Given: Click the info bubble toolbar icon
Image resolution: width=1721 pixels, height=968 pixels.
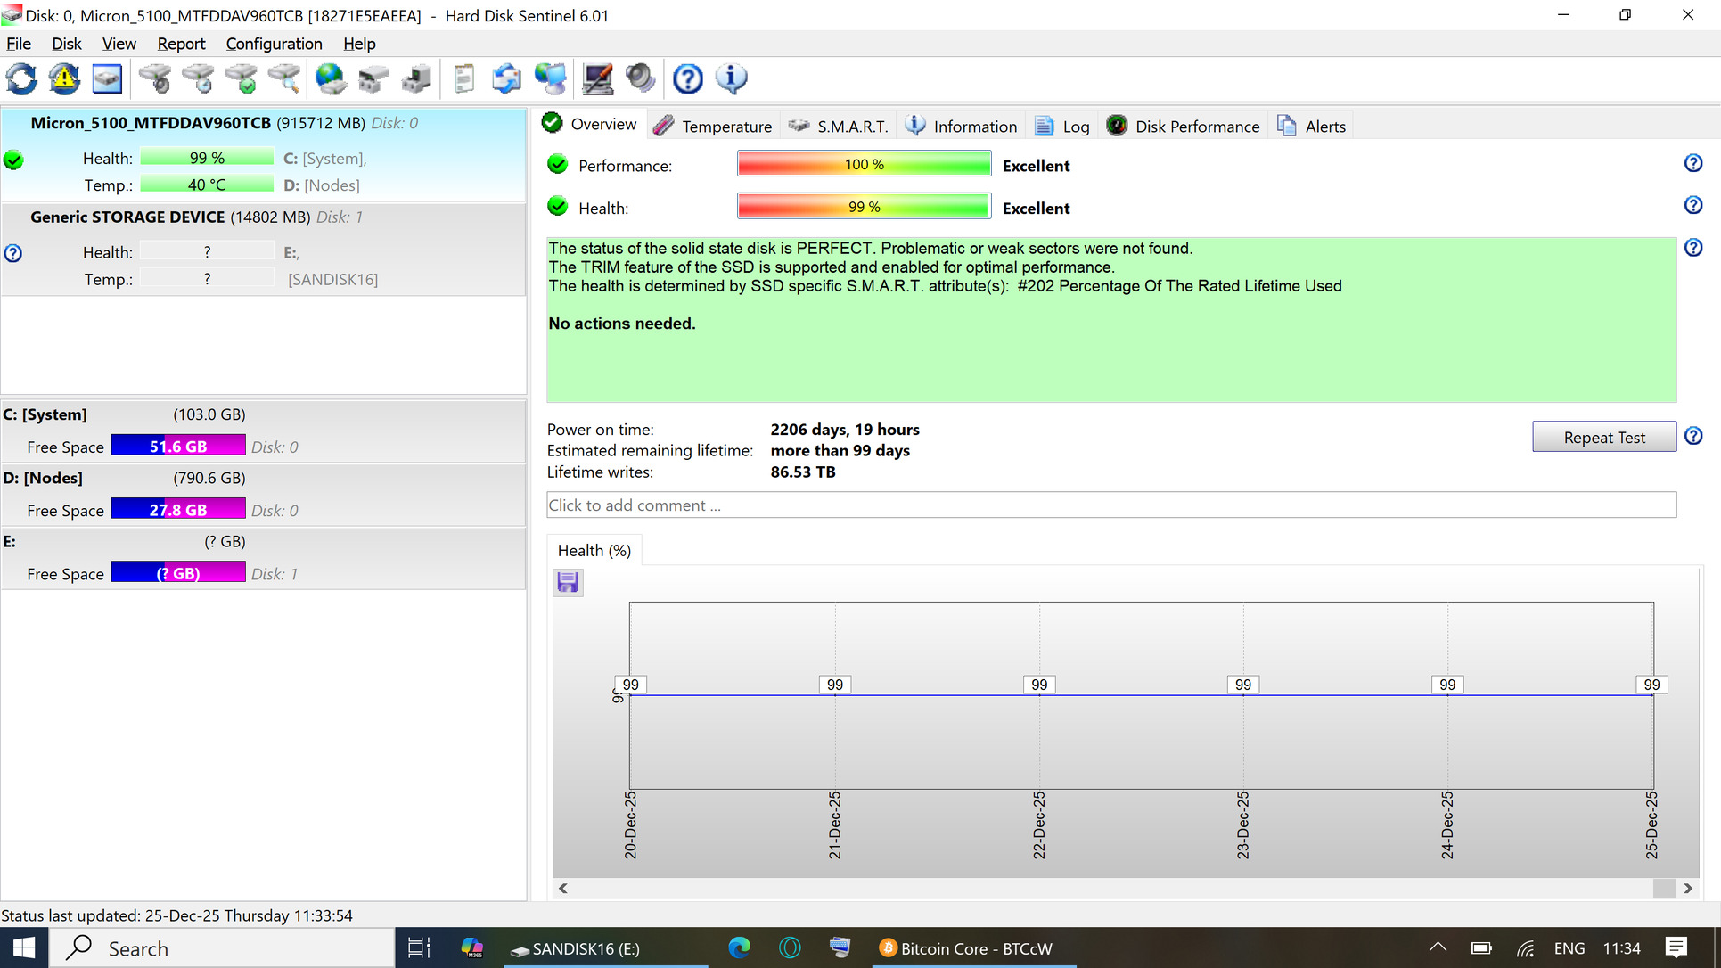Looking at the screenshot, I should click(731, 79).
